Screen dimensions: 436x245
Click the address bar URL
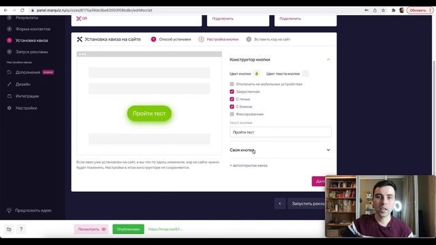[94, 10]
